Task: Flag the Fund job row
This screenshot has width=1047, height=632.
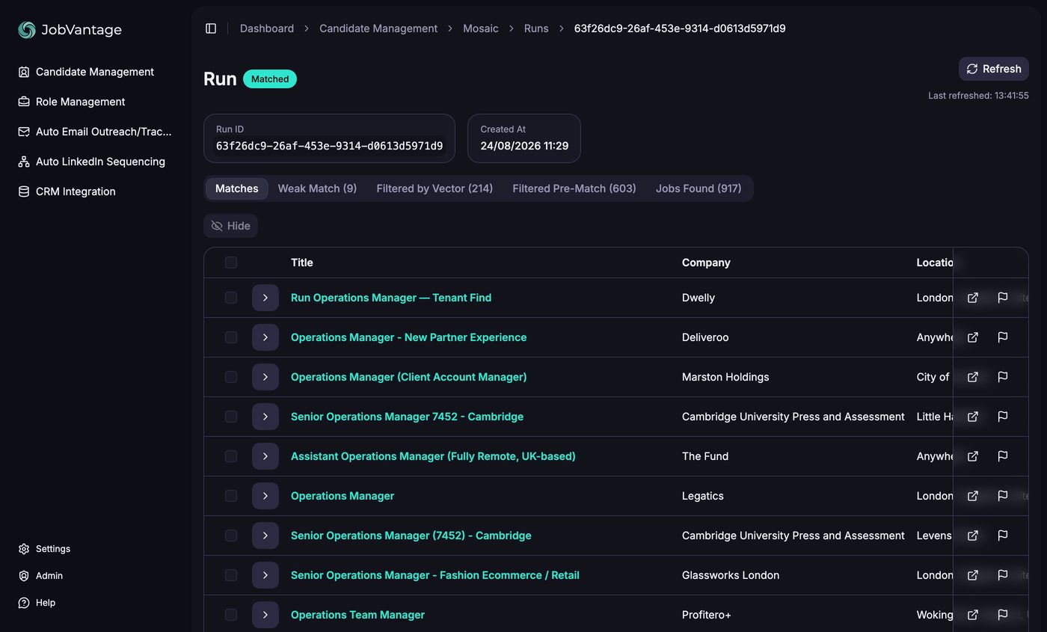Action: [1003, 456]
